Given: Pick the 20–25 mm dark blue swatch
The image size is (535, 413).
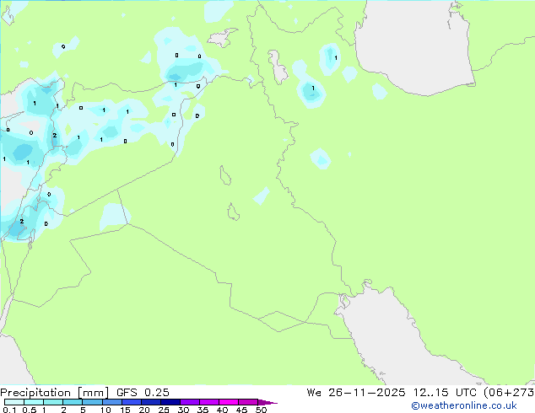Looking at the screenshot, I should (150, 402).
